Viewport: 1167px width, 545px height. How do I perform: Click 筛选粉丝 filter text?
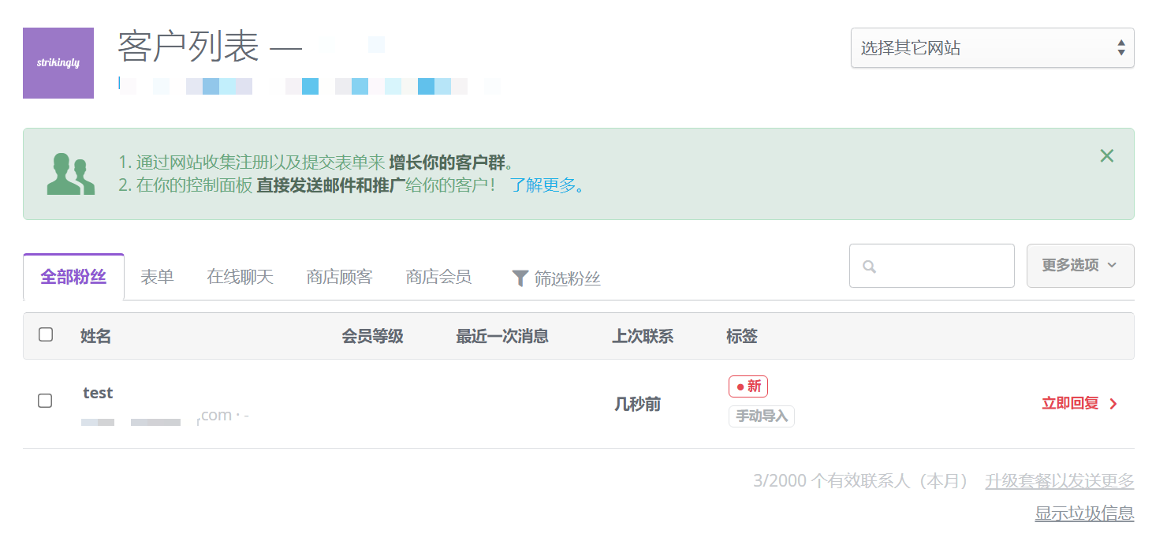(x=568, y=278)
